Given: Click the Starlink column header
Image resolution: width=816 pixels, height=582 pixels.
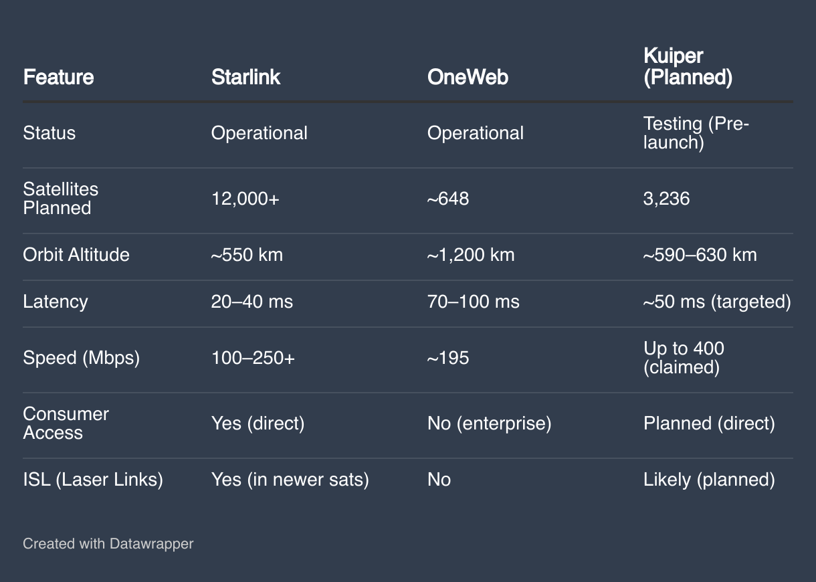Looking at the screenshot, I should (245, 77).
